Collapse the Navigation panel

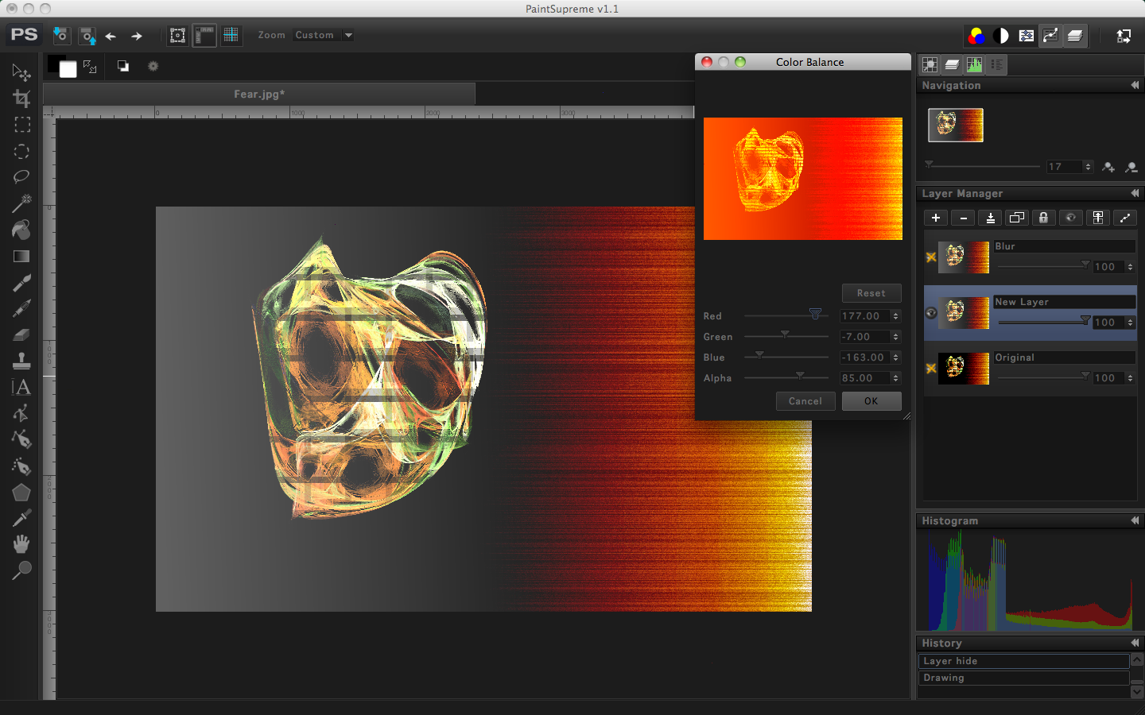(x=1135, y=85)
